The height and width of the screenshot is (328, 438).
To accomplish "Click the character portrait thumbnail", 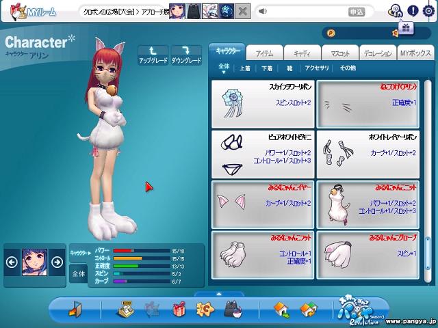I will (34, 262).
